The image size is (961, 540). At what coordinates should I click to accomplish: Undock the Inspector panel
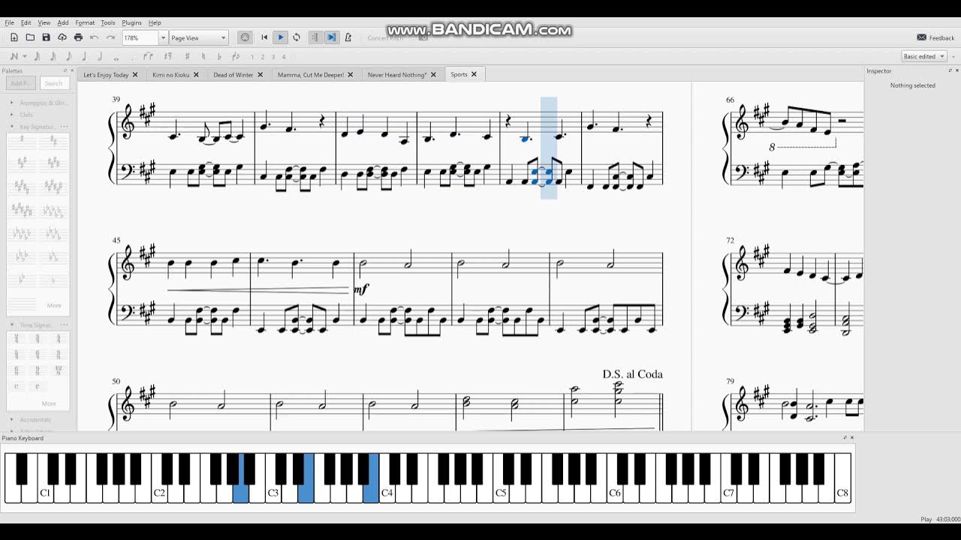(950, 70)
